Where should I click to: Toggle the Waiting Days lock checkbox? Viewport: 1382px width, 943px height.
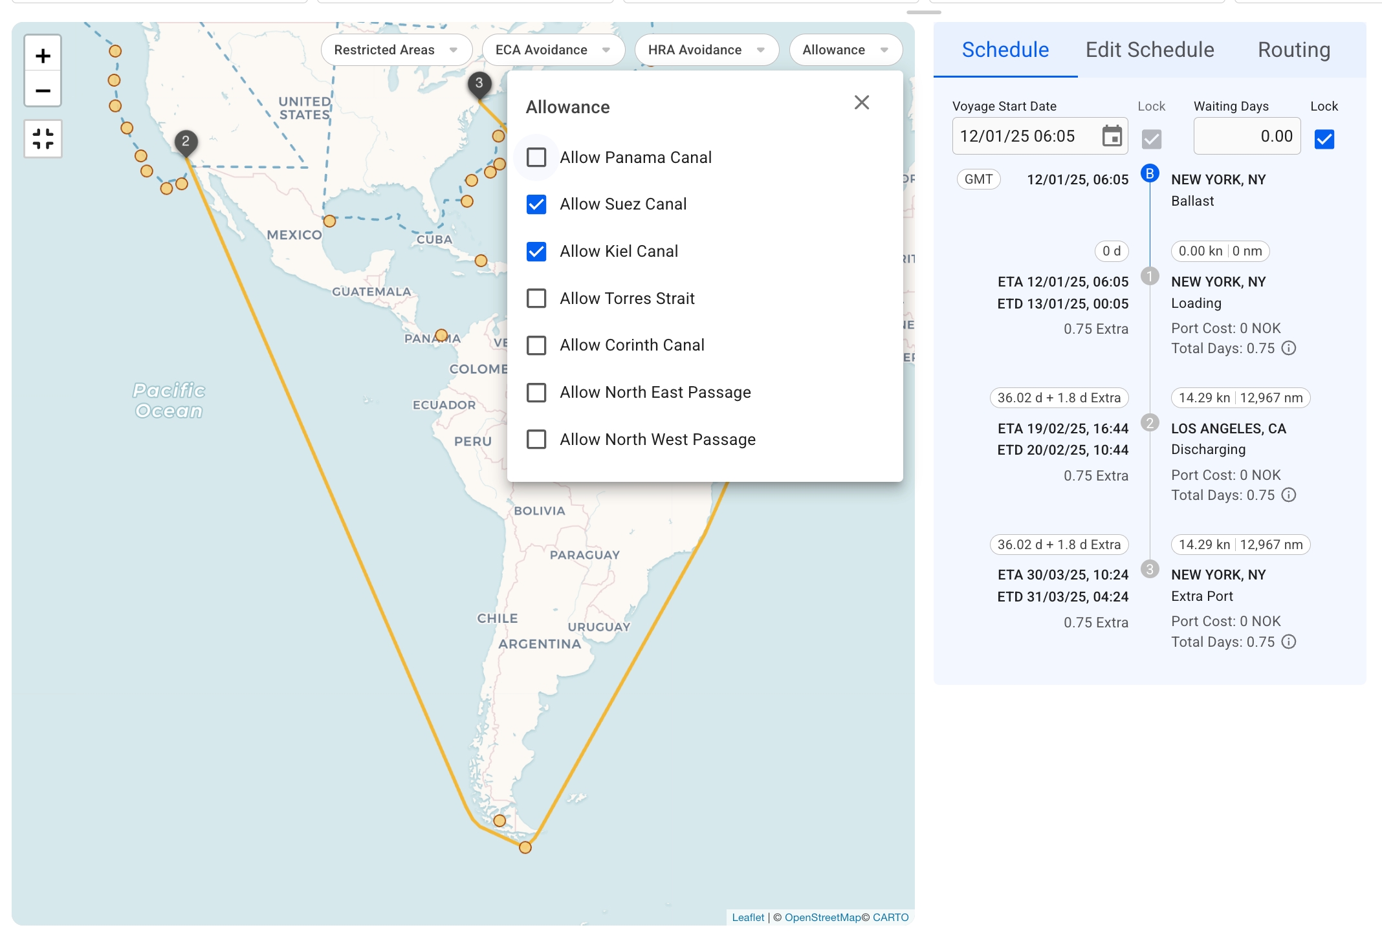[x=1324, y=138]
